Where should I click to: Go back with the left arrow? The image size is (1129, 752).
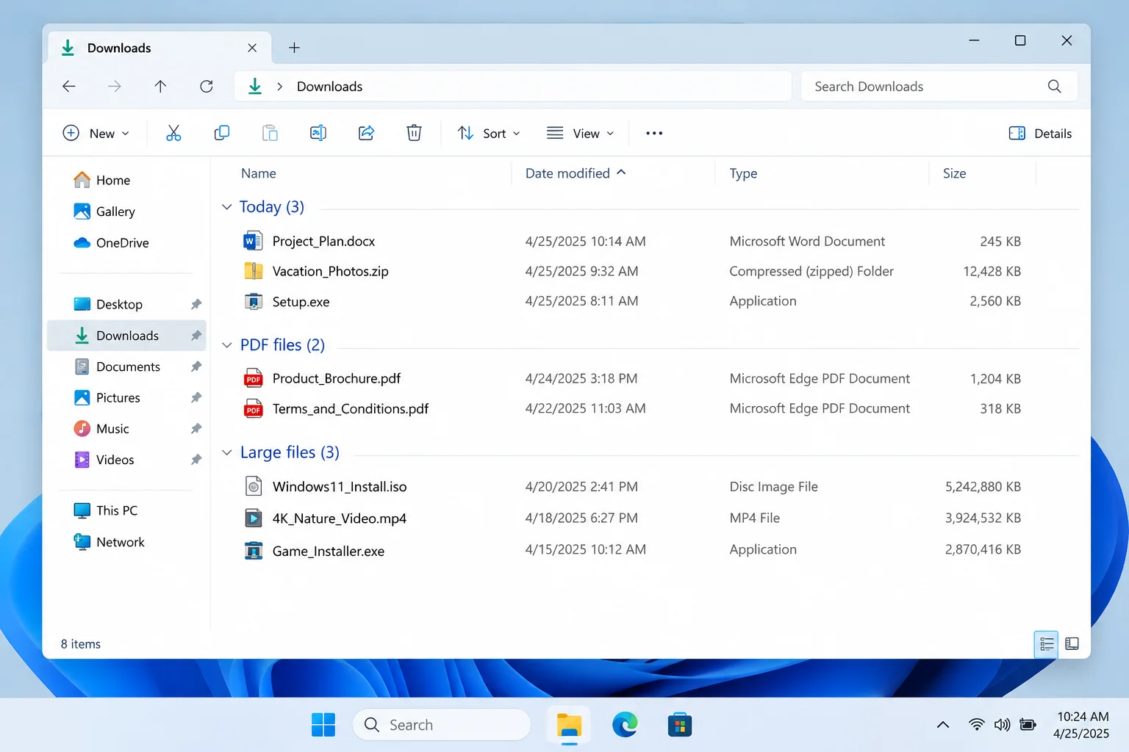[69, 87]
